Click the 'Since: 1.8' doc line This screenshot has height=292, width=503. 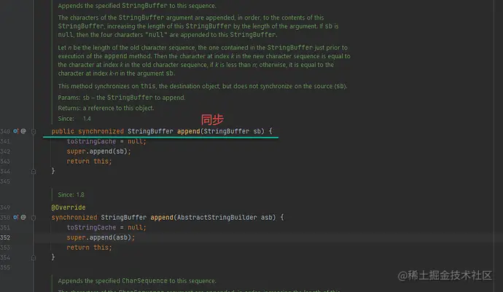tap(71, 194)
